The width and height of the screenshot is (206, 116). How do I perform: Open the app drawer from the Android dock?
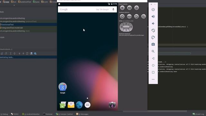[x=88, y=105]
